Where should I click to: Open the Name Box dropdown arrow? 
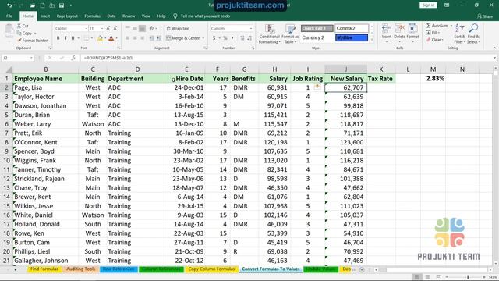click(x=31, y=58)
